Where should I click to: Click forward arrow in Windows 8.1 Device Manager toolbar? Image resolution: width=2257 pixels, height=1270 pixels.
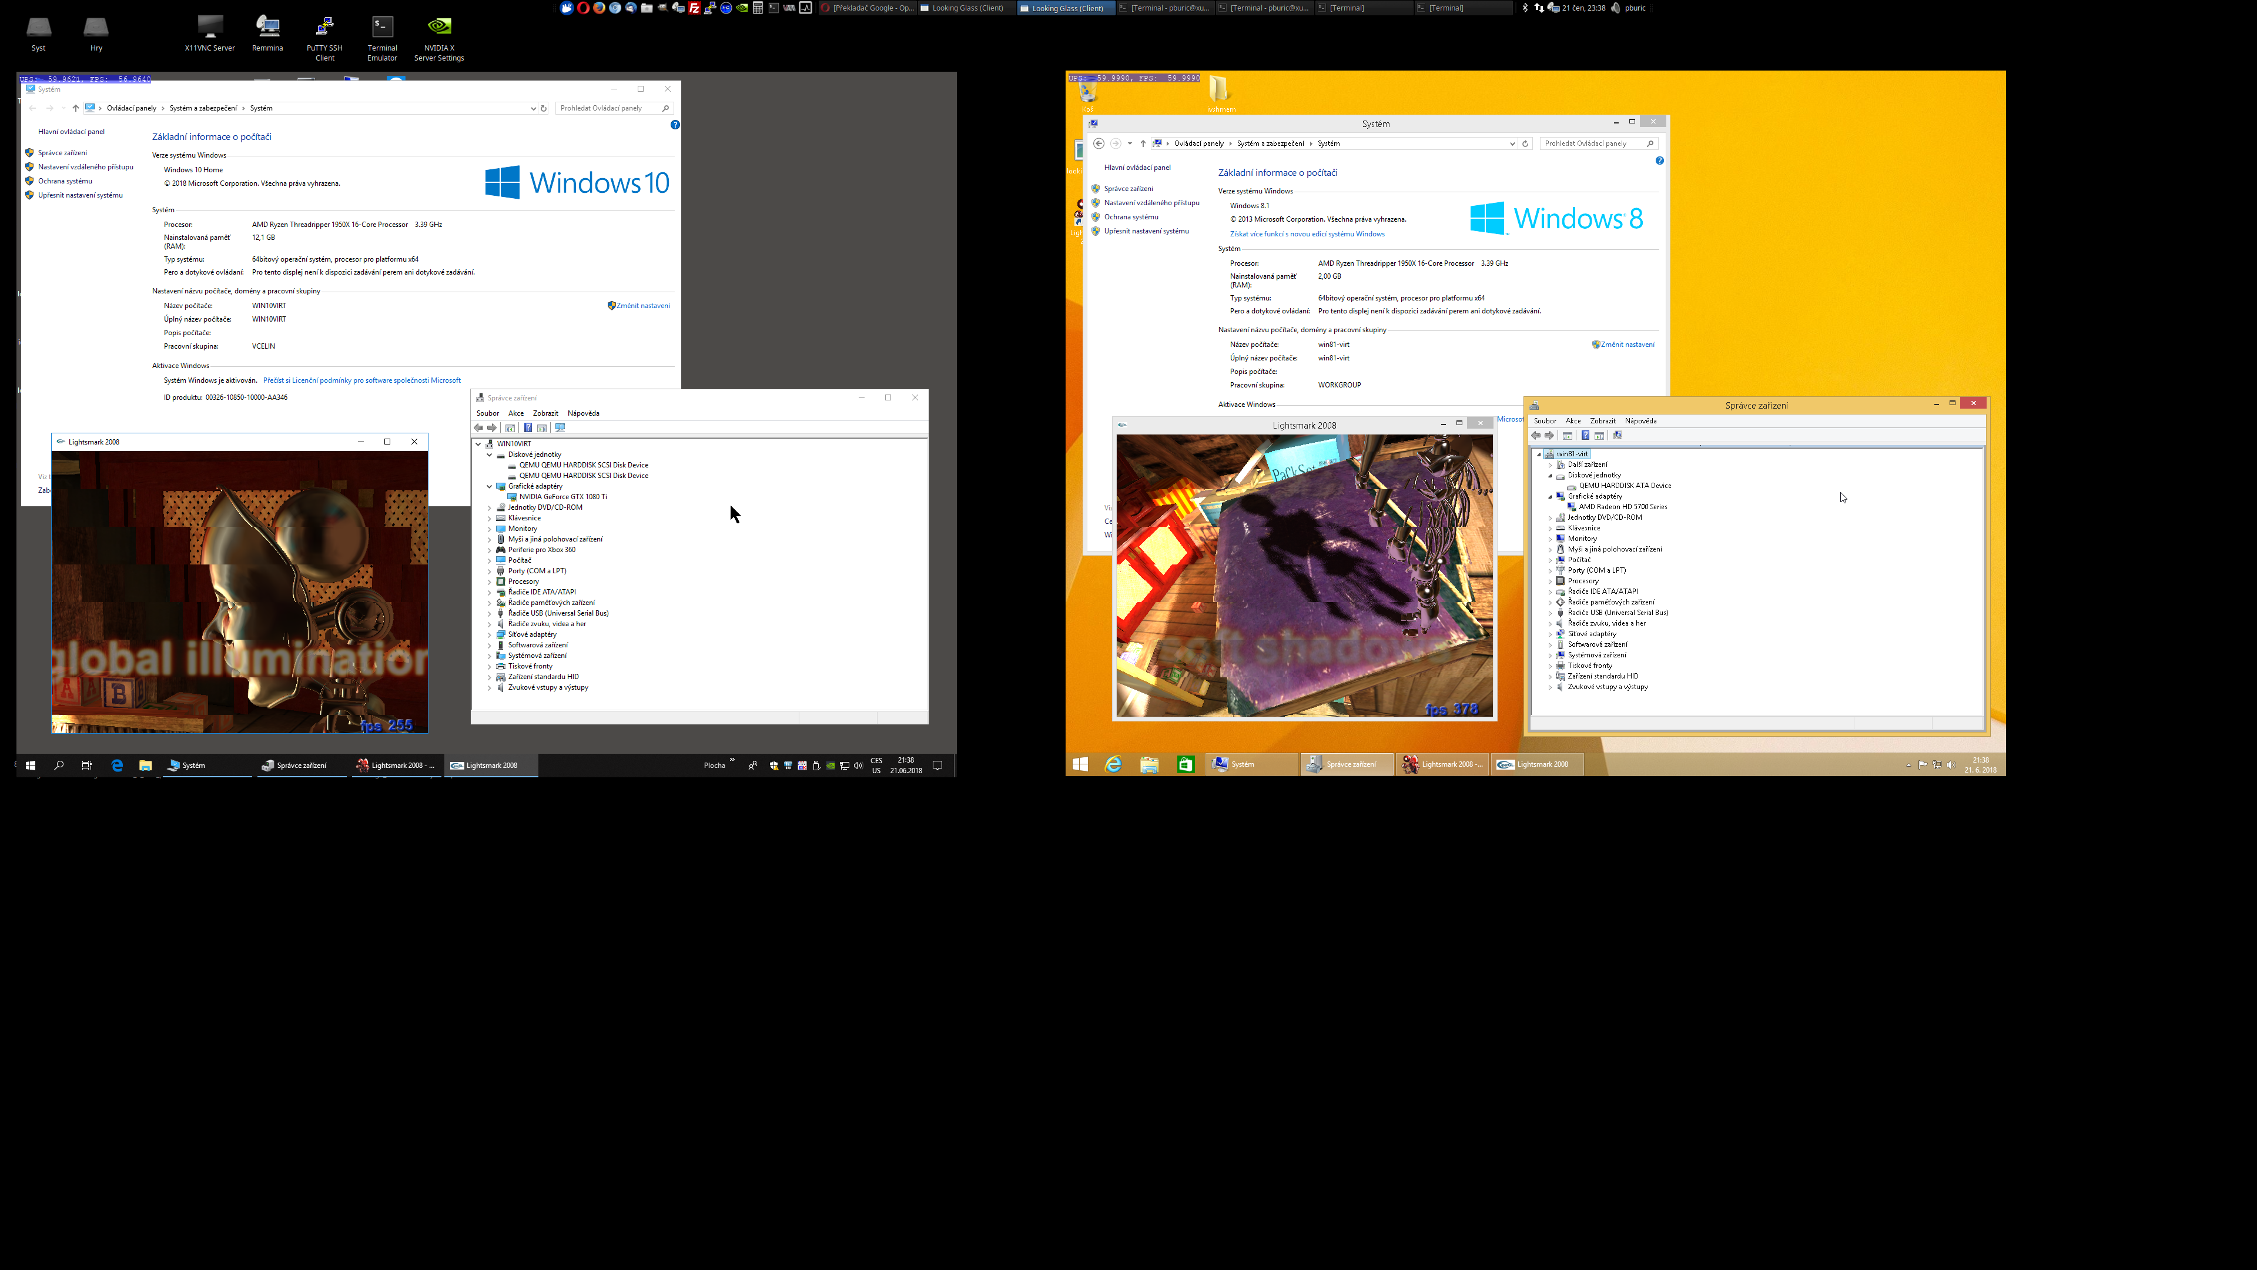[1550, 435]
